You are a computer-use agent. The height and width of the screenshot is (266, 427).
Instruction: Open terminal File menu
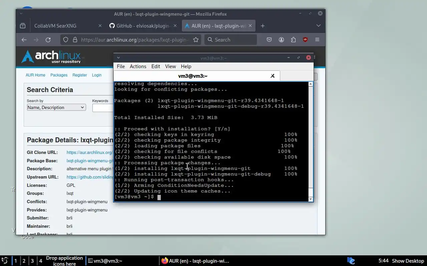coord(121,66)
